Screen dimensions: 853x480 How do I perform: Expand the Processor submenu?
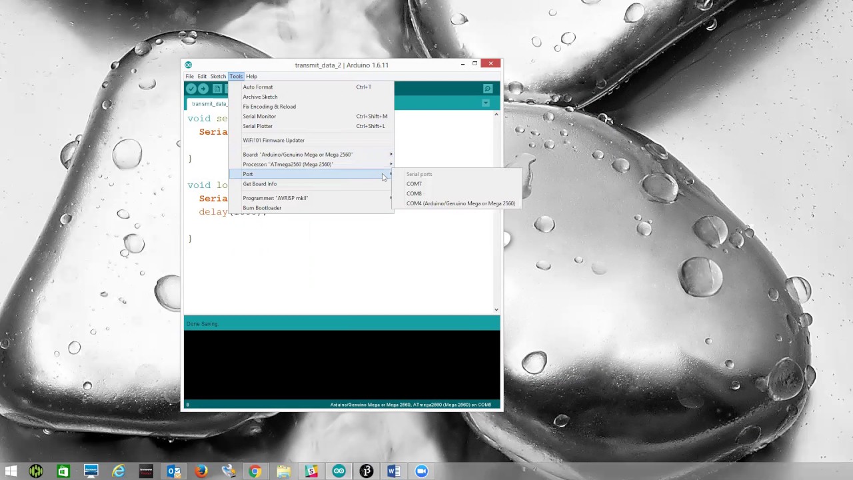tap(311, 164)
